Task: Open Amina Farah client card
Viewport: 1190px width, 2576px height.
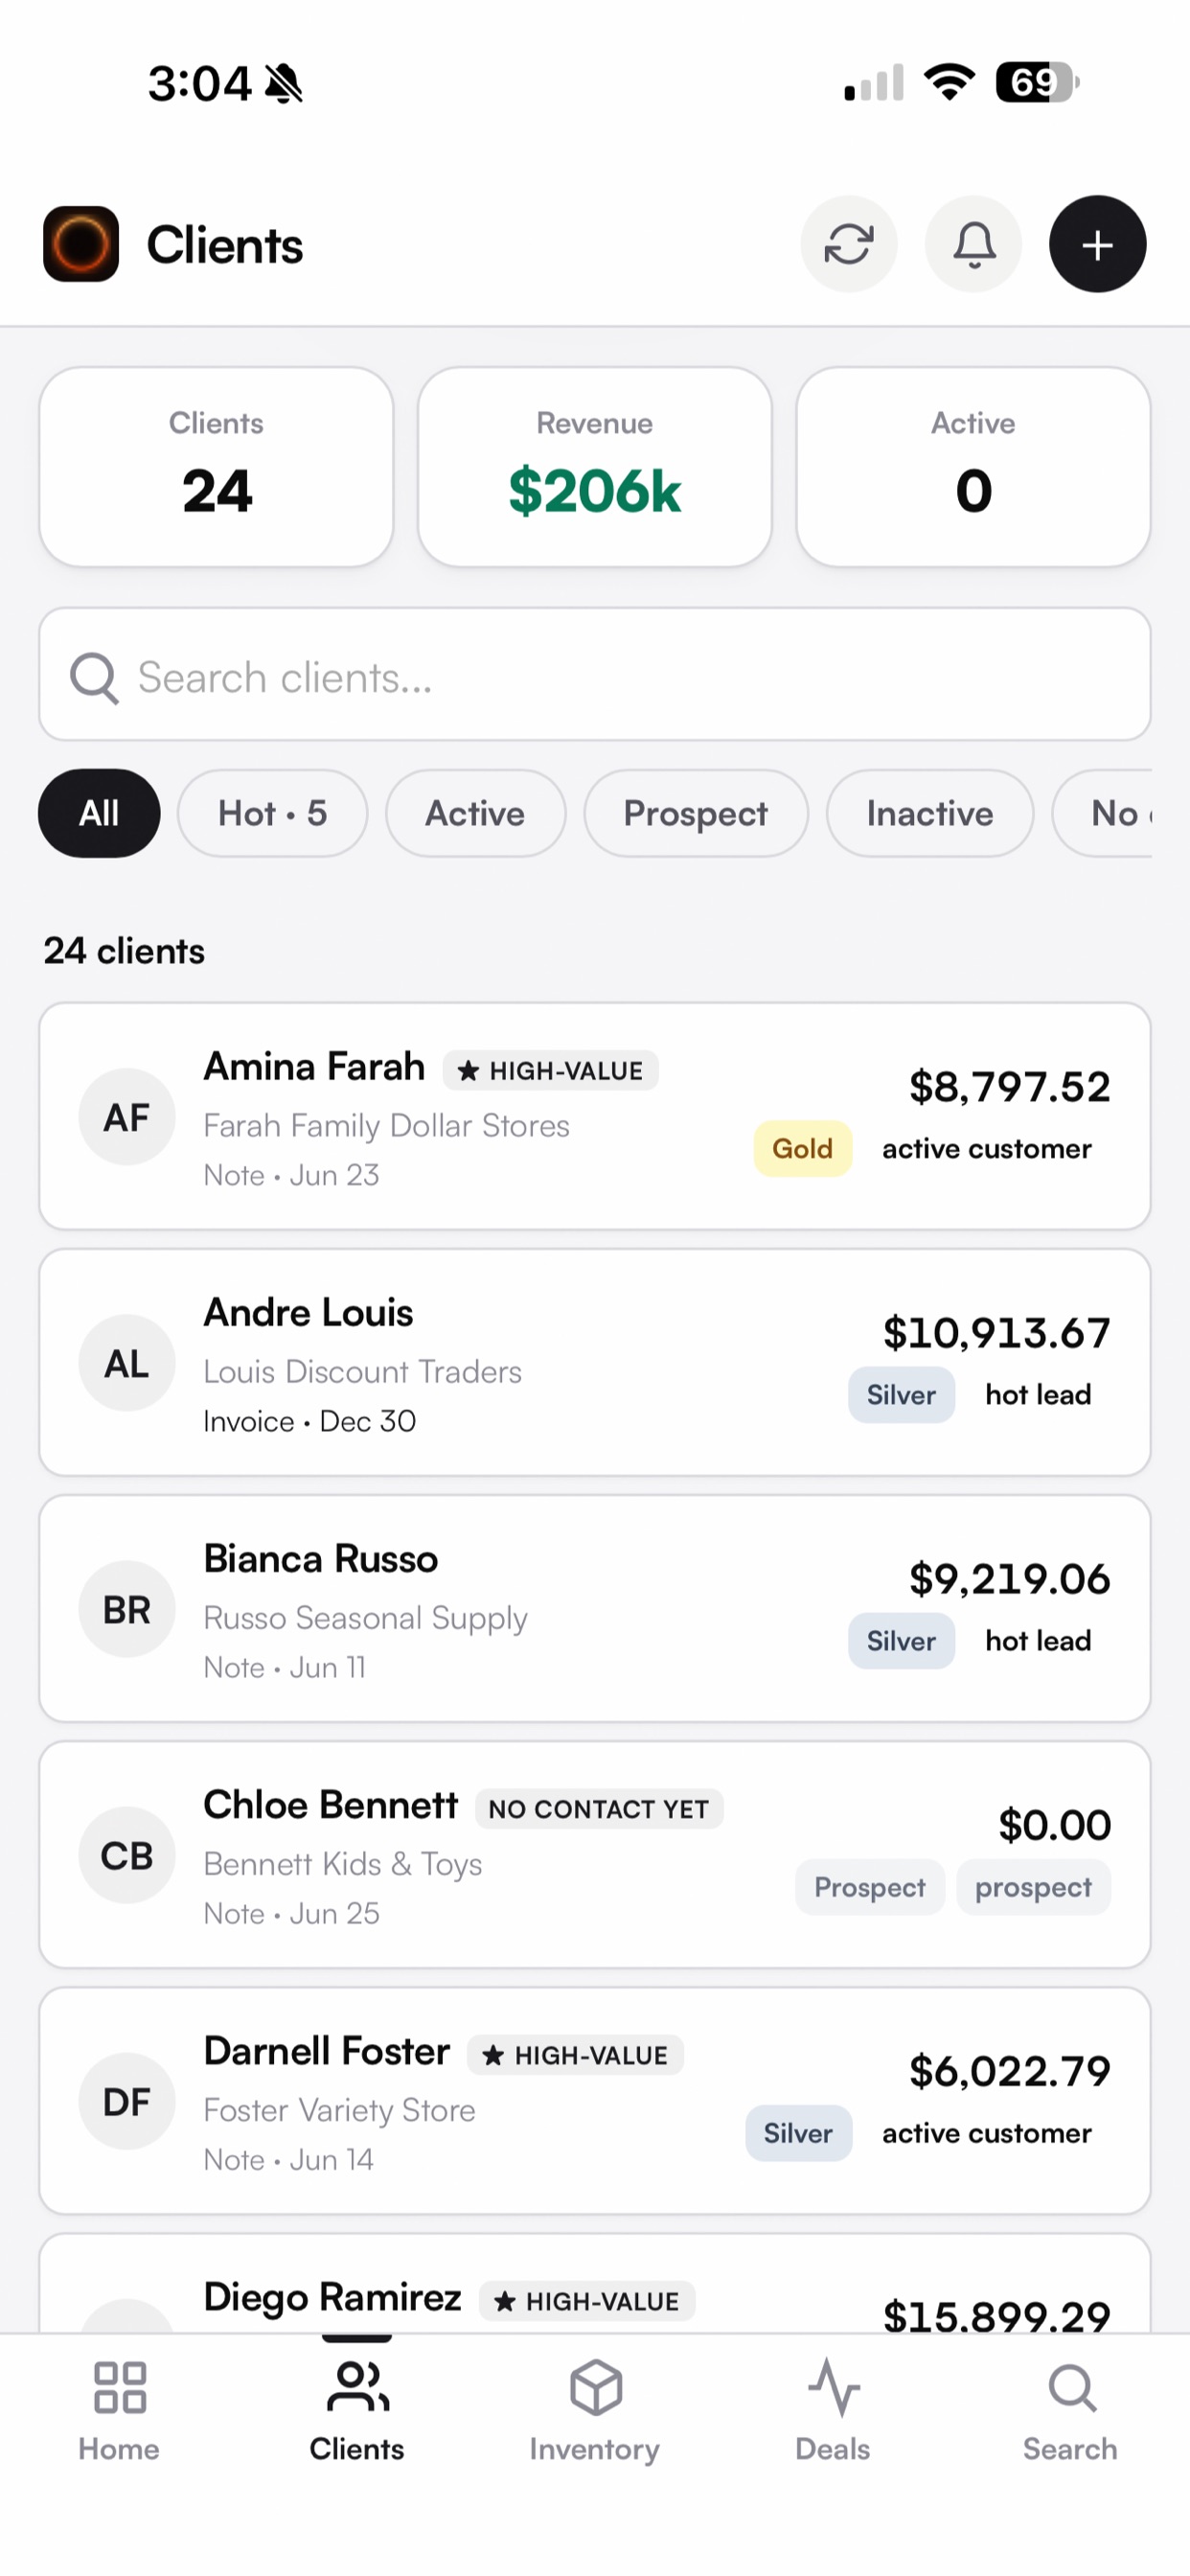Action: coord(595,1116)
